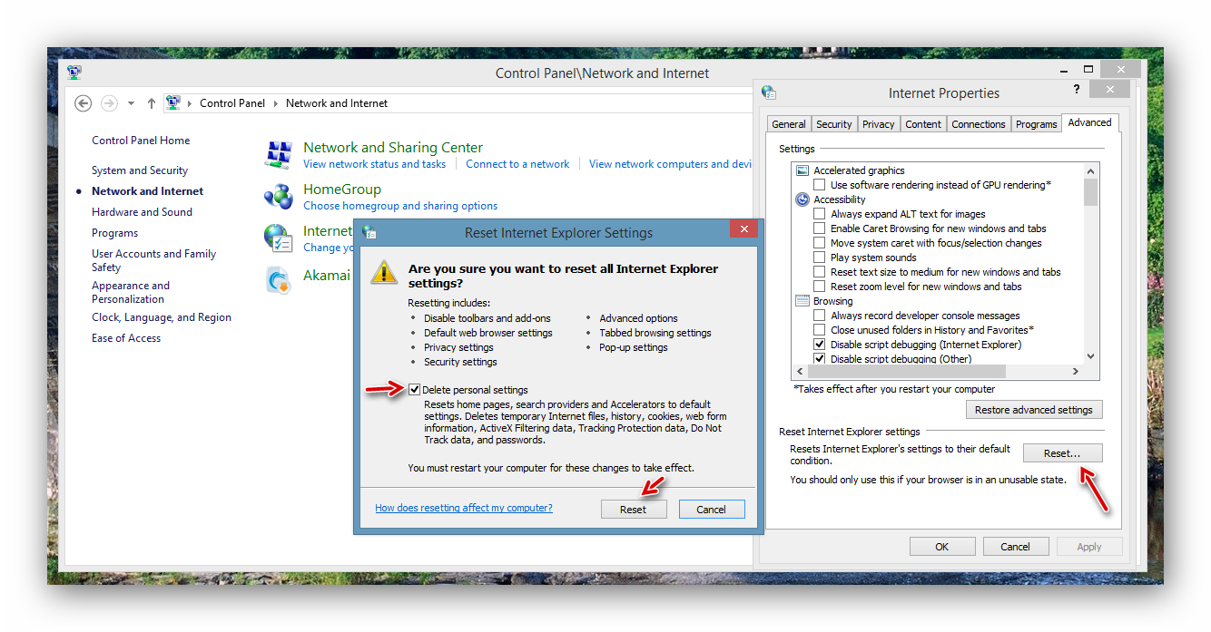This screenshot has height=632, width=1211.
Task: Switch to the General tab
Action: pyautogui.click(x=789, y=124)
